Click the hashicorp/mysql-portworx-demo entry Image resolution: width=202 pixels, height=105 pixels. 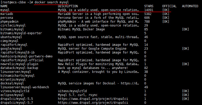click(26, 56)
